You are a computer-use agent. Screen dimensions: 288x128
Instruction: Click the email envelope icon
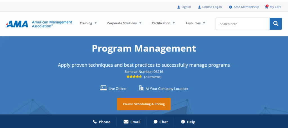126,122
